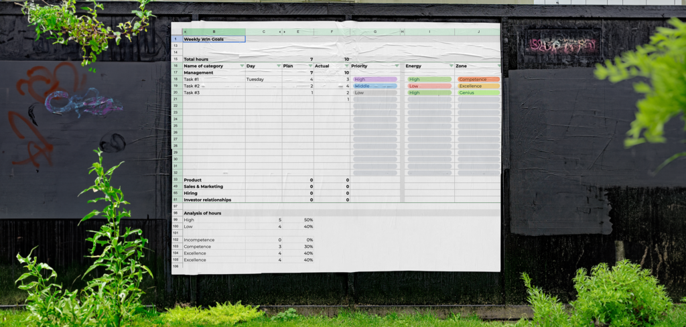Select row 1 header

[177, 39]
